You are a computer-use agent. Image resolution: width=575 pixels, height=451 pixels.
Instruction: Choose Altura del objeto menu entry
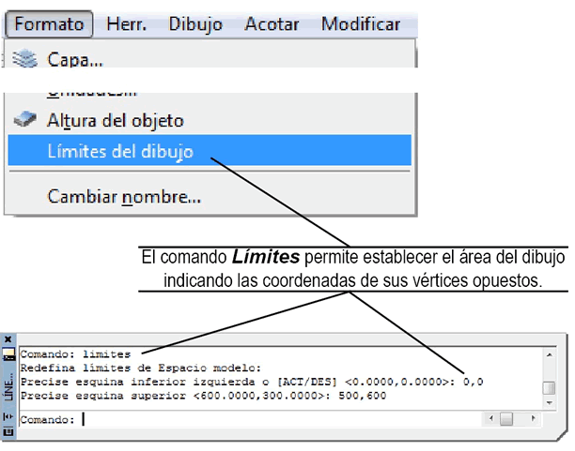(115, 121)
